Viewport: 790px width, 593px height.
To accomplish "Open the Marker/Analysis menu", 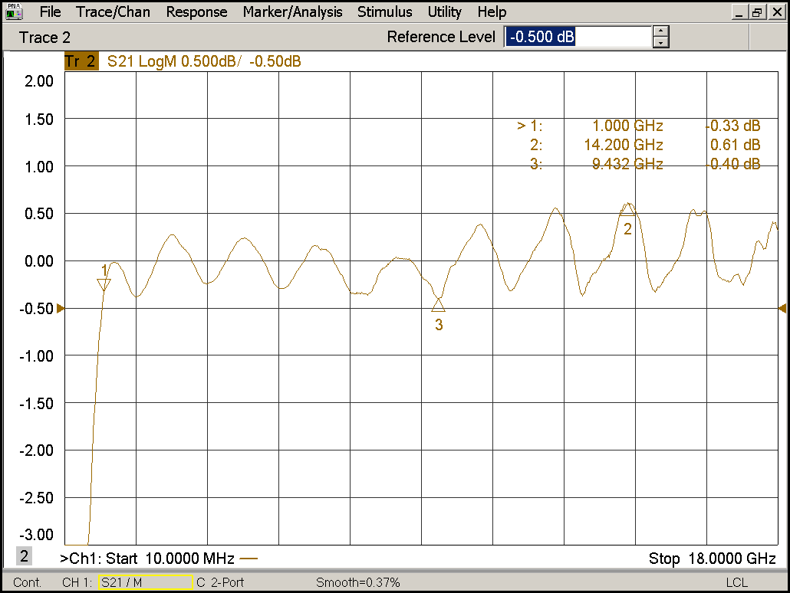I will 292,11.
